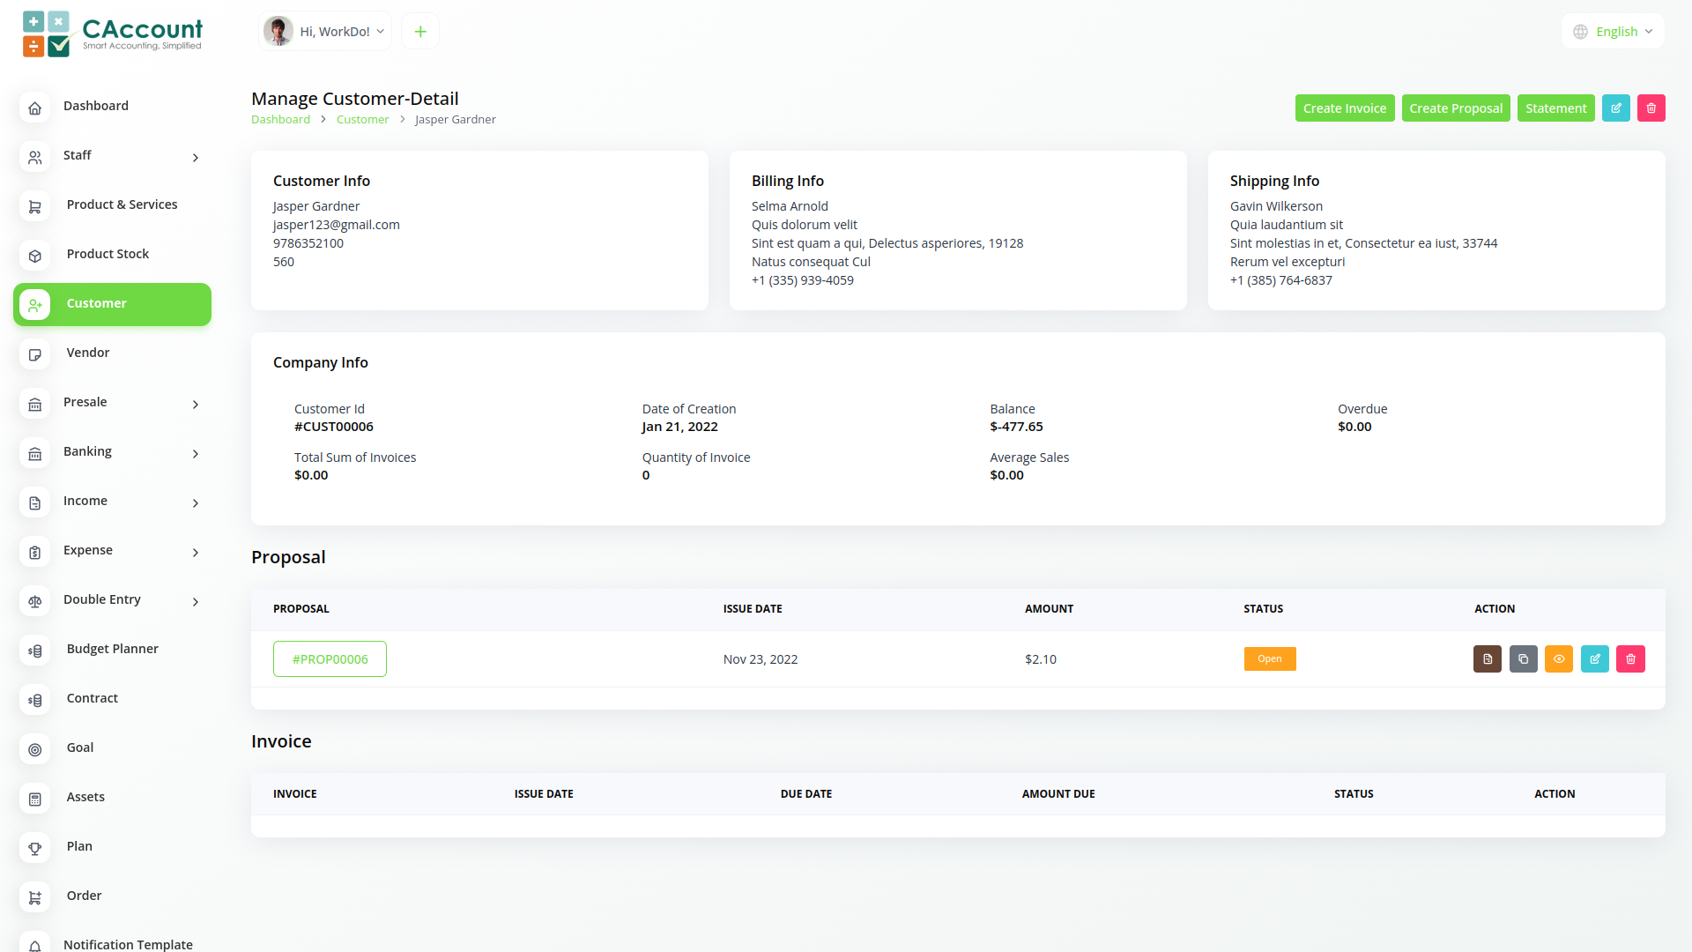Screen dimensions: 1692x952
Task: Click the Customer breadcrumb link
Action: click(362, 119)
